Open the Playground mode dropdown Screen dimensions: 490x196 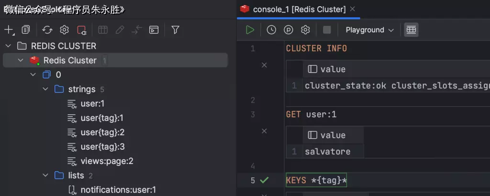369,30
